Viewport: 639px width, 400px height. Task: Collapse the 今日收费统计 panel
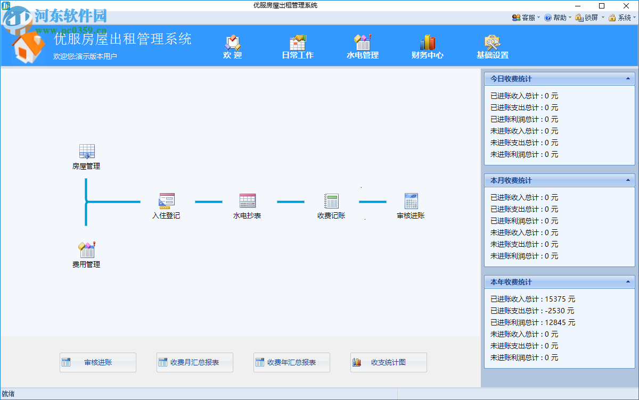tap(627, 78)
